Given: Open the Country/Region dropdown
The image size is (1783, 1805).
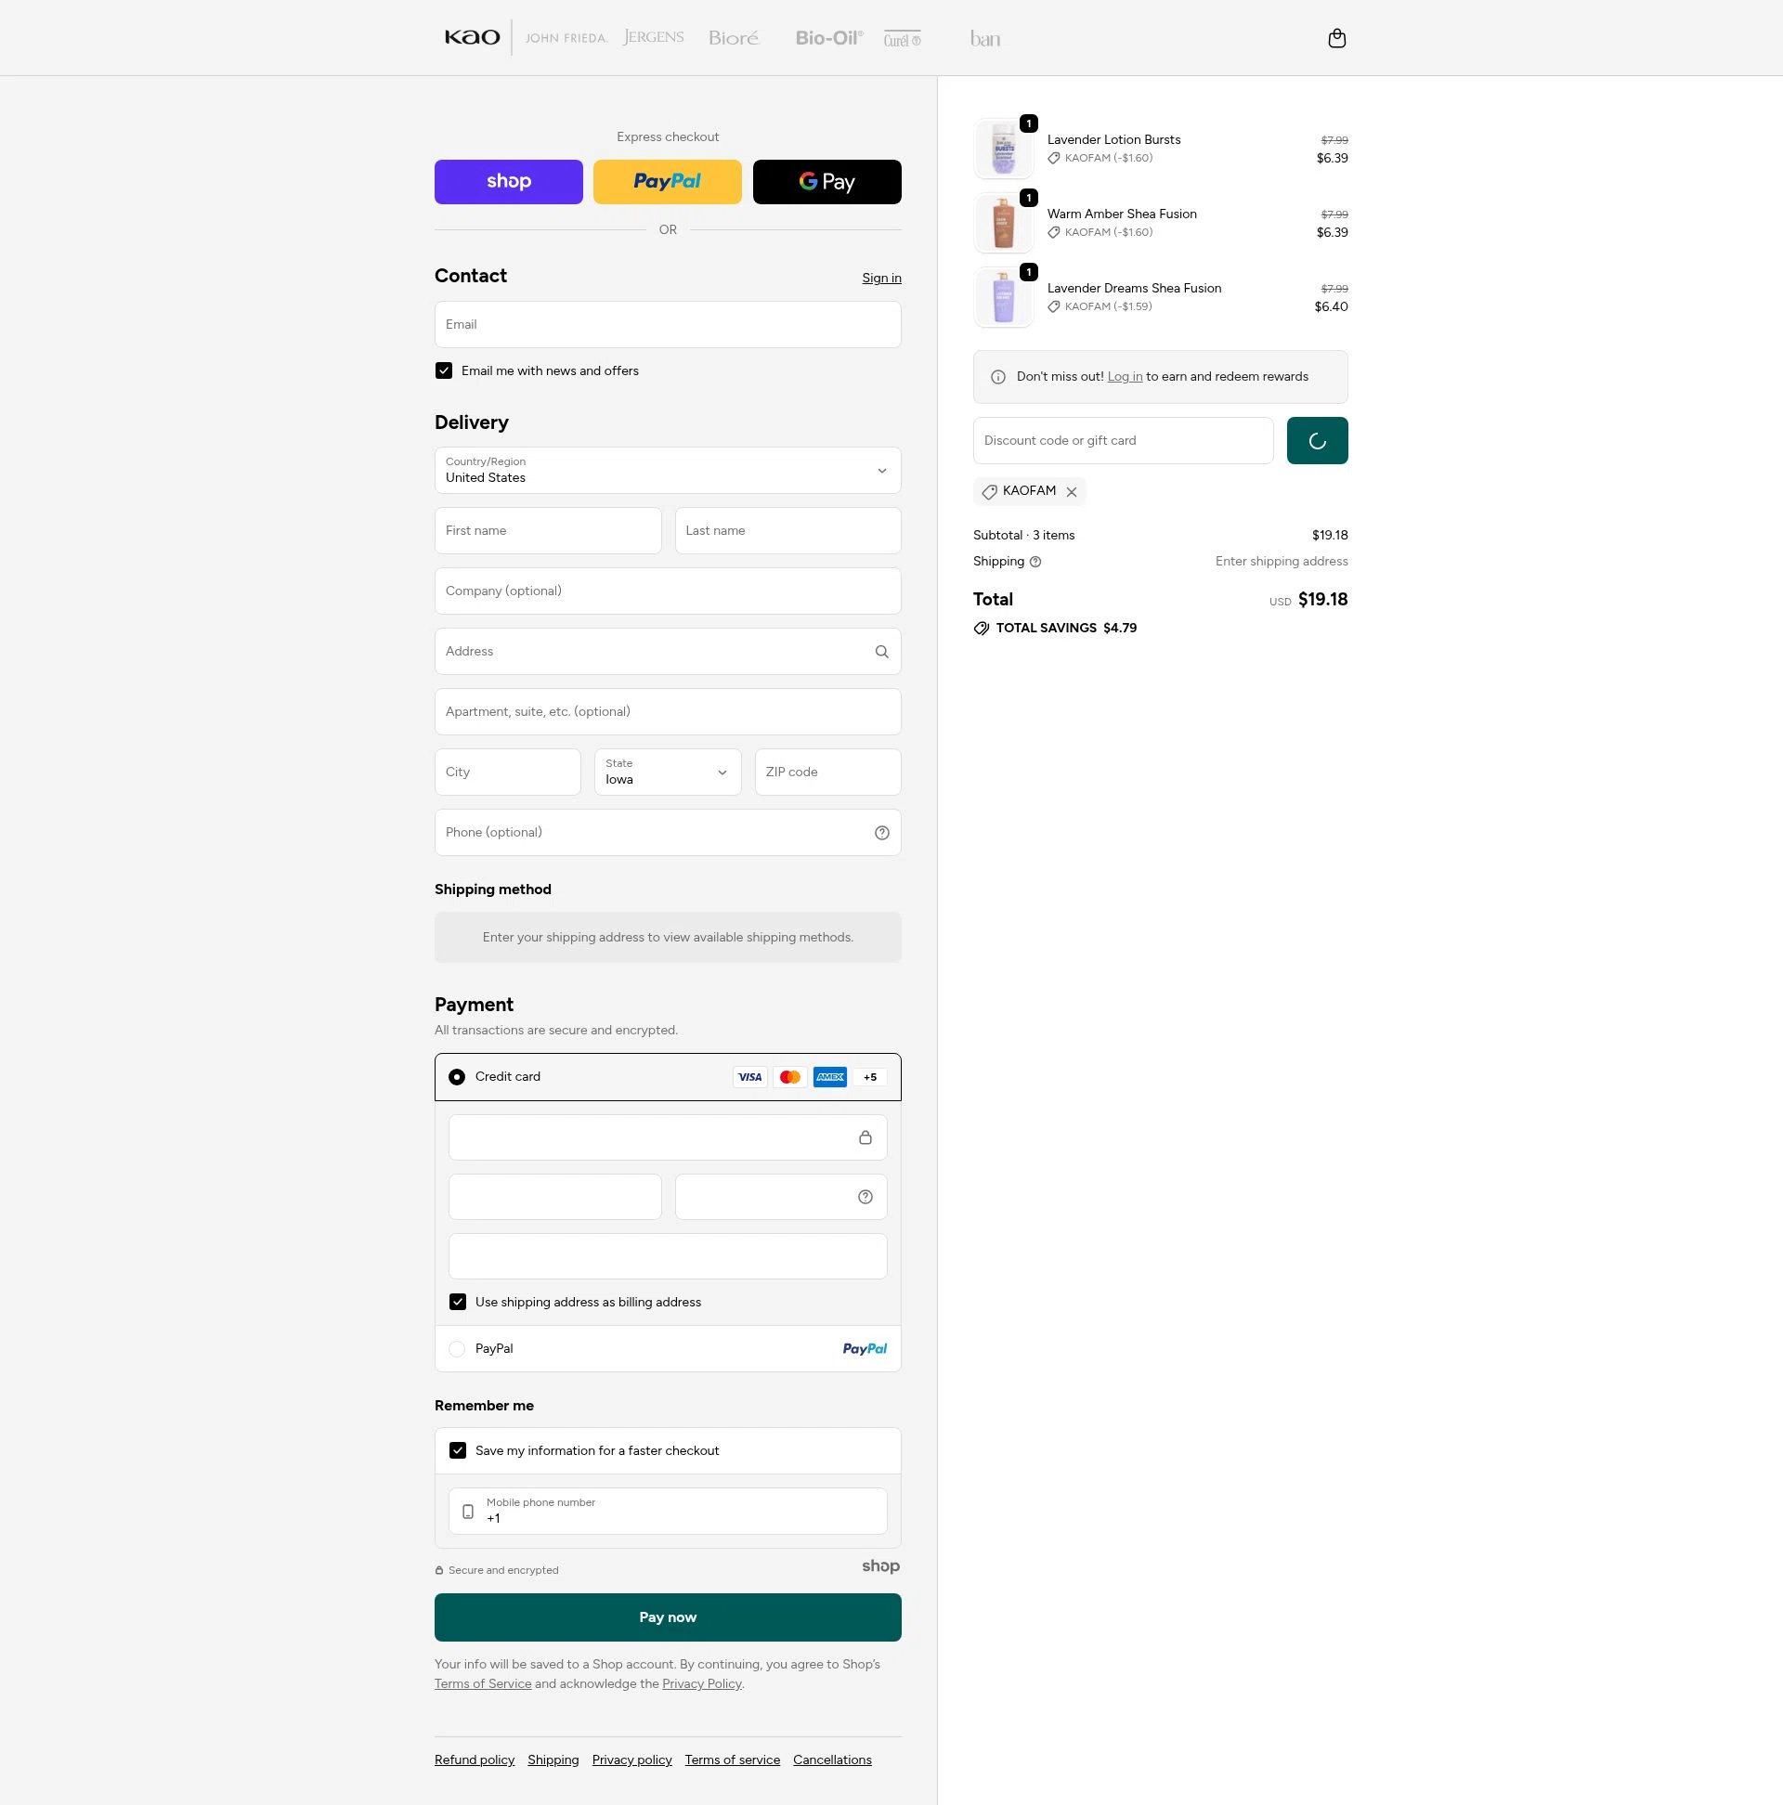Looking at the screenshot, I should 666,471.
